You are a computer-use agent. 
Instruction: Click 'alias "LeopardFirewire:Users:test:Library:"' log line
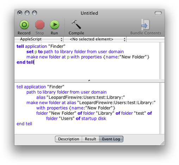81,97
